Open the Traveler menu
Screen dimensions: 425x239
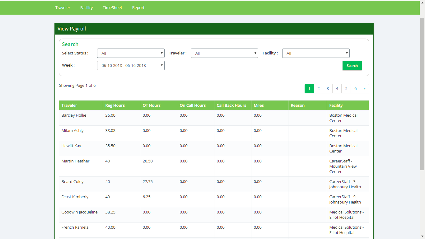pos(63,7)
